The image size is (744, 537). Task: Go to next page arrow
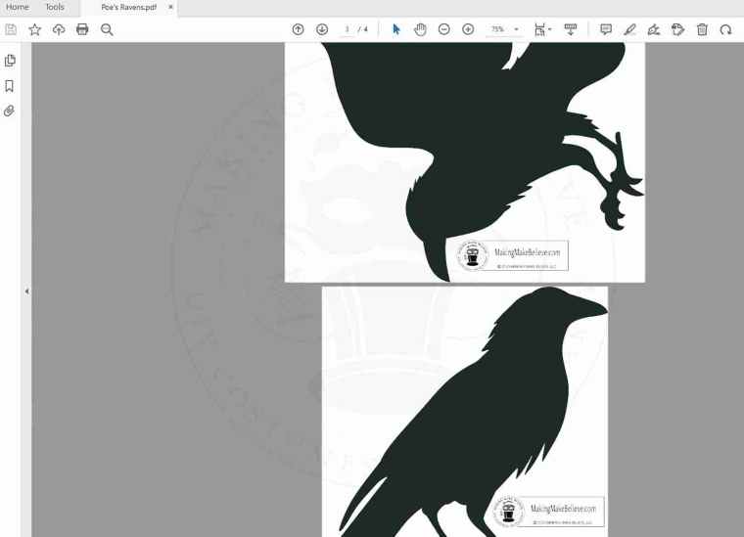pyautogui.click(x=322, y=29)
